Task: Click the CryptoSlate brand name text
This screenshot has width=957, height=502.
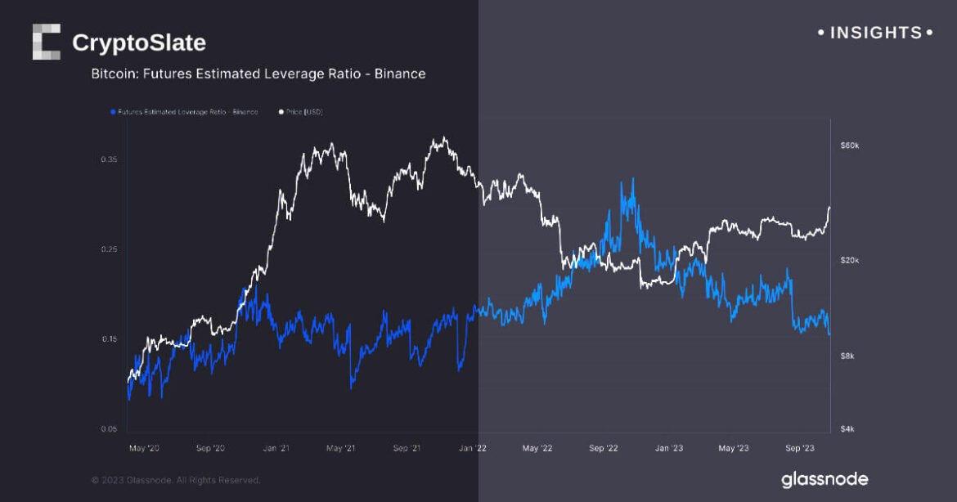Action: click(x=139, y=43)
